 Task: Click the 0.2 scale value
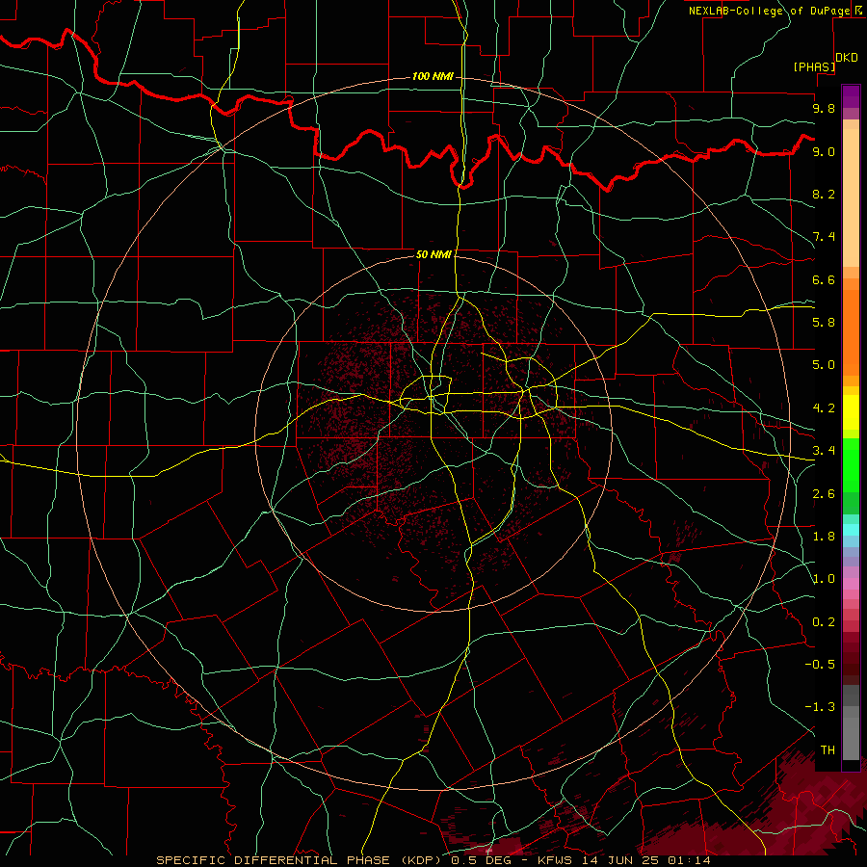click(824, 622)
